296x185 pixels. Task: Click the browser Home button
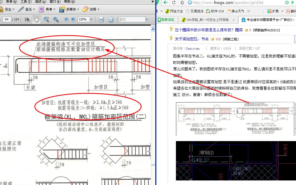tap(182, 3)
